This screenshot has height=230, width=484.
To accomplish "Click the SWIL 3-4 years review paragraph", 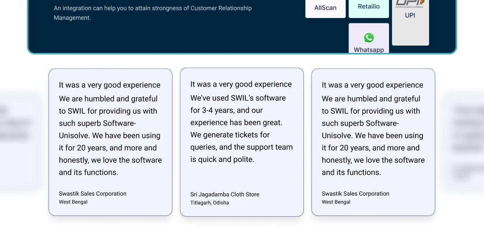I will click(242, 128).
